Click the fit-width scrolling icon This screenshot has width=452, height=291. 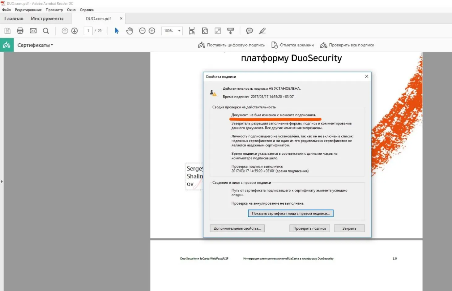(x=192, y=31)
